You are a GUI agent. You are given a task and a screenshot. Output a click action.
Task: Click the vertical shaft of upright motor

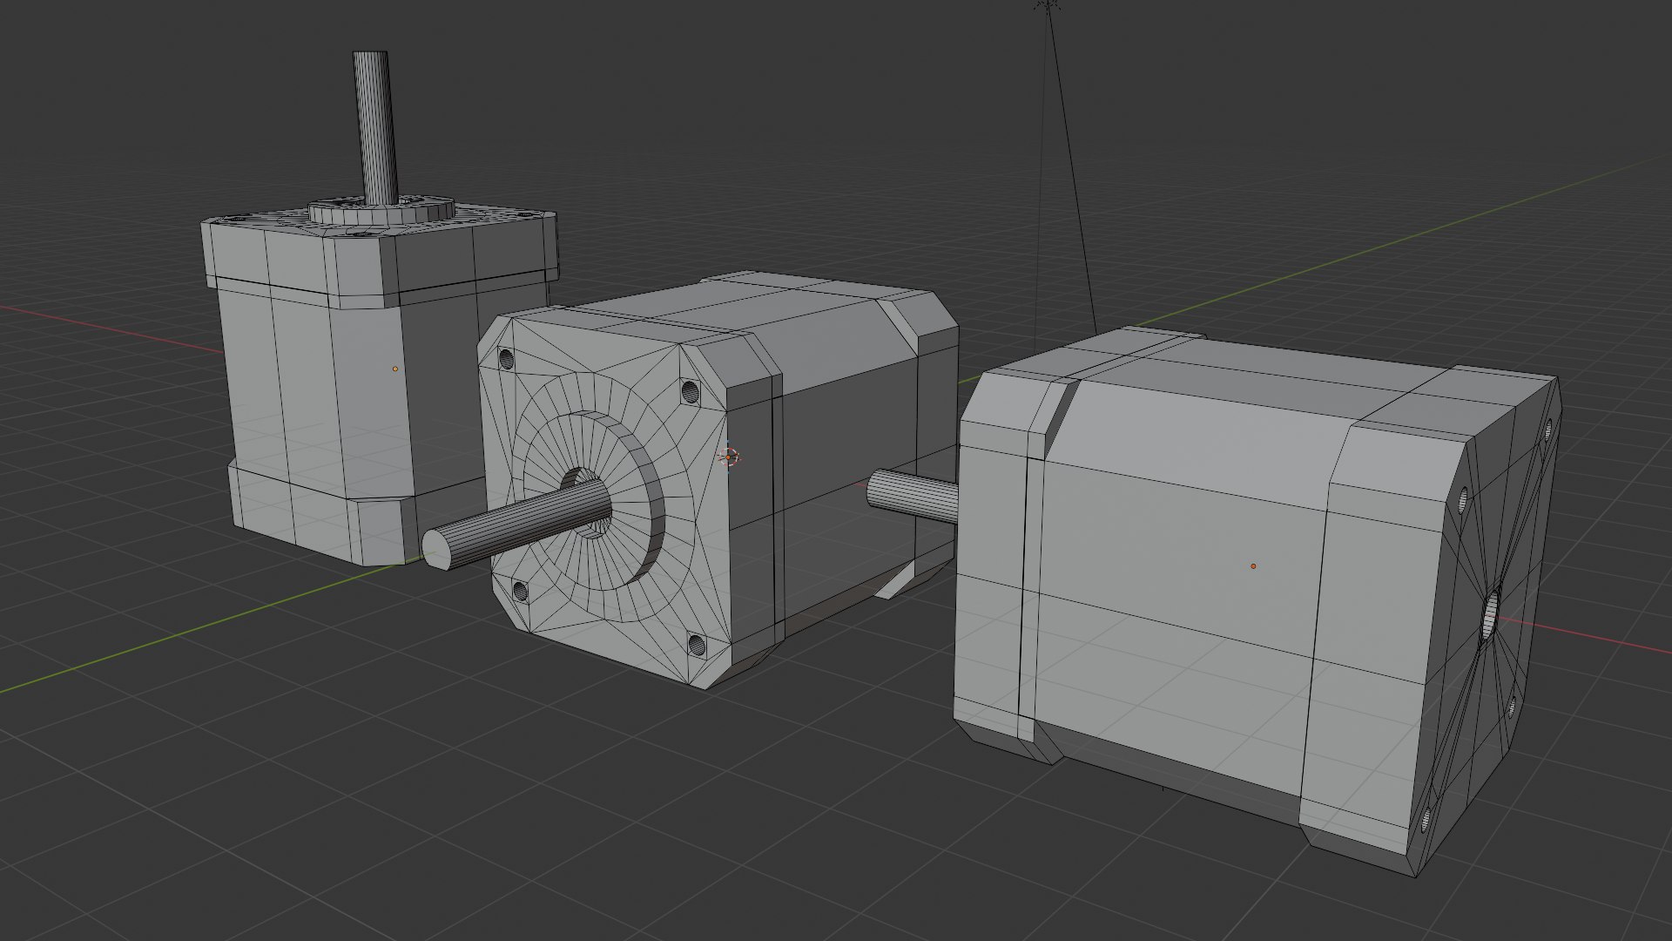[x=375, y=128]
